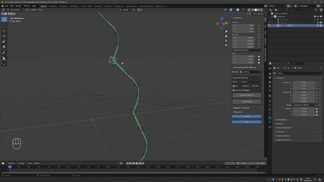Viewport: 324px width, 182px height.
Task: Click the zoom magnifier icon in viewport
Action: point(226,31)
